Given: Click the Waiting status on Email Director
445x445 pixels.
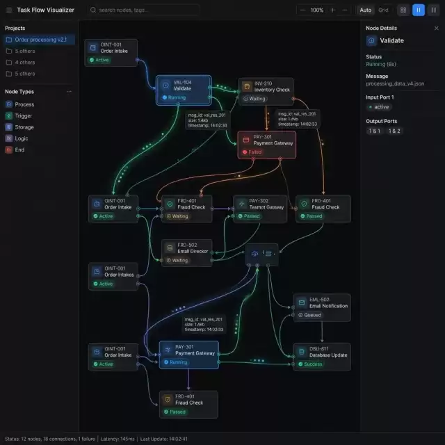Looking at the screenshot, I should pos(177,260).
